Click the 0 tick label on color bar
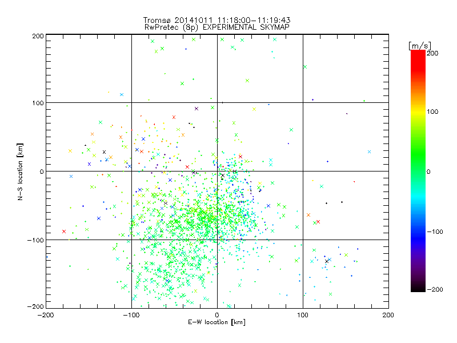This screenshot has width=457, height=343. click(x=428, y=171)
